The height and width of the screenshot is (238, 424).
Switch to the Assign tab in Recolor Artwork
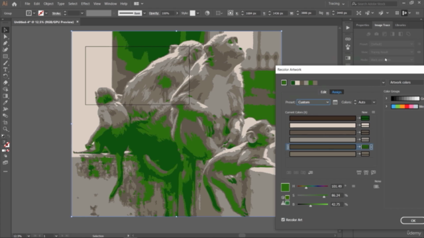click(337, 92)
